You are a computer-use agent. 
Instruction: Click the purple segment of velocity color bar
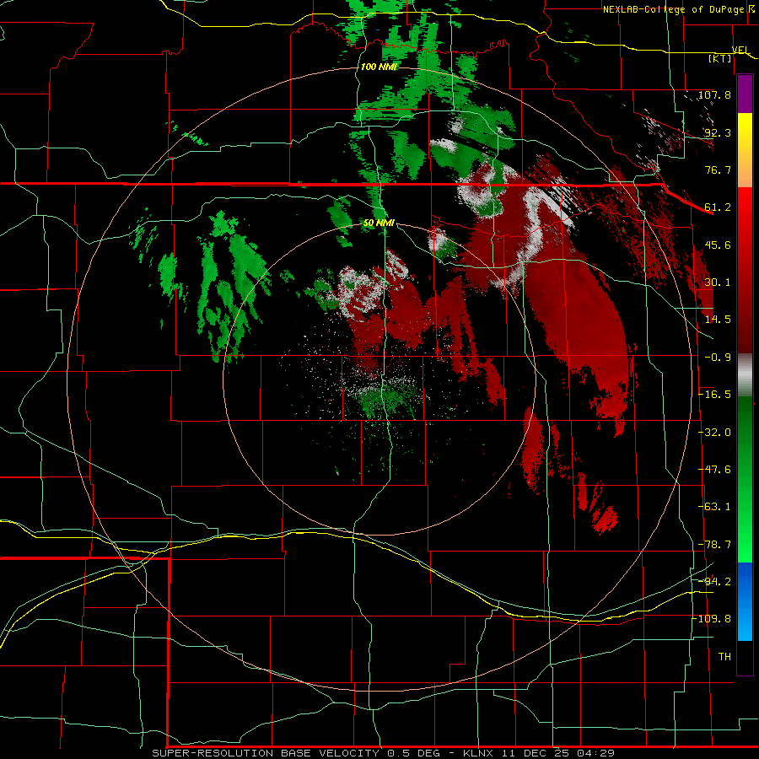[x=745, y=94]
